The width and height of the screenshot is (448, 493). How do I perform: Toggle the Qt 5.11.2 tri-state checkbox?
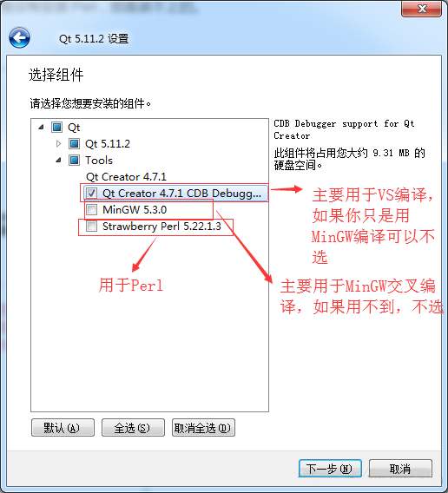(x=75, y=144)
